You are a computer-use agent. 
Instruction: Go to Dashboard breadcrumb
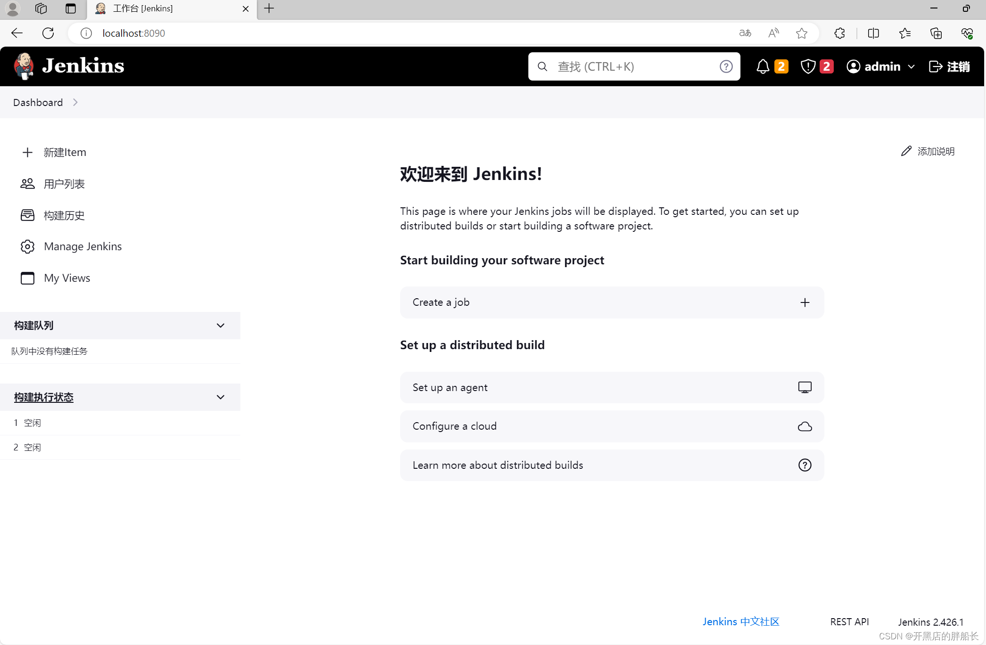[38, 102]
